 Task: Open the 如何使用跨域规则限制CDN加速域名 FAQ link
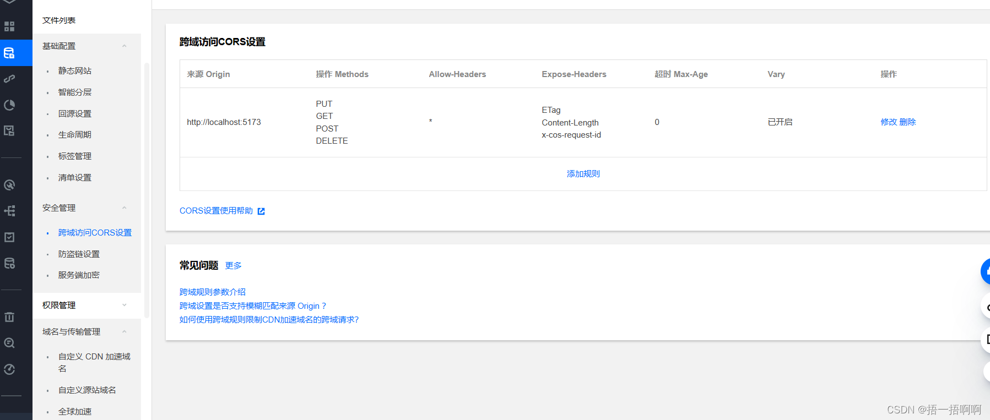tap(269, 320)
